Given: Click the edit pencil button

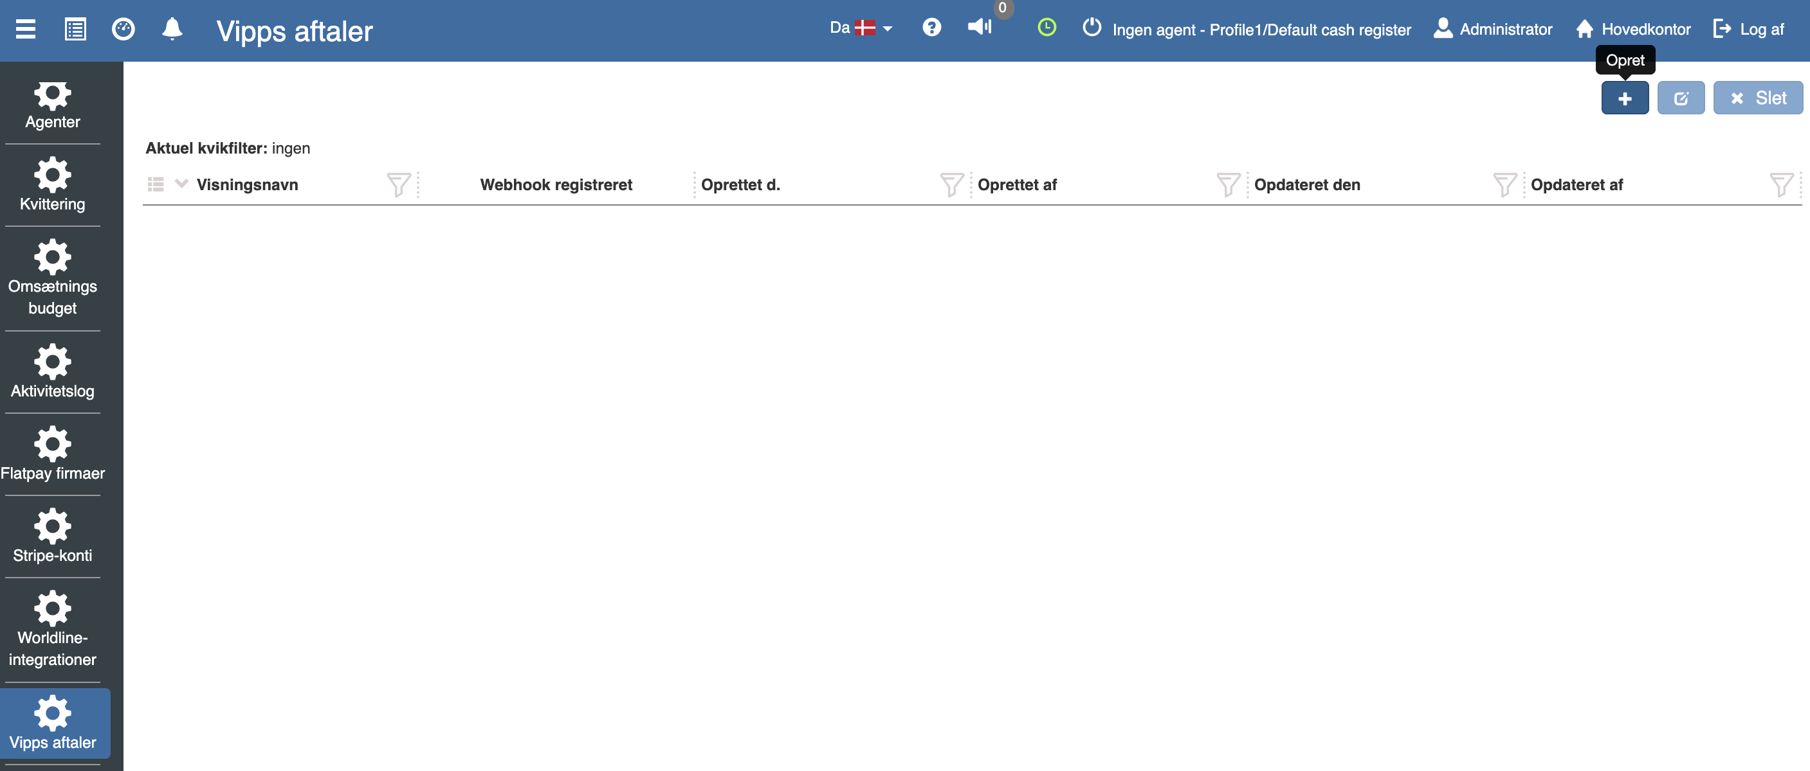Looking at the screenshot, I should click(1680, 98).
